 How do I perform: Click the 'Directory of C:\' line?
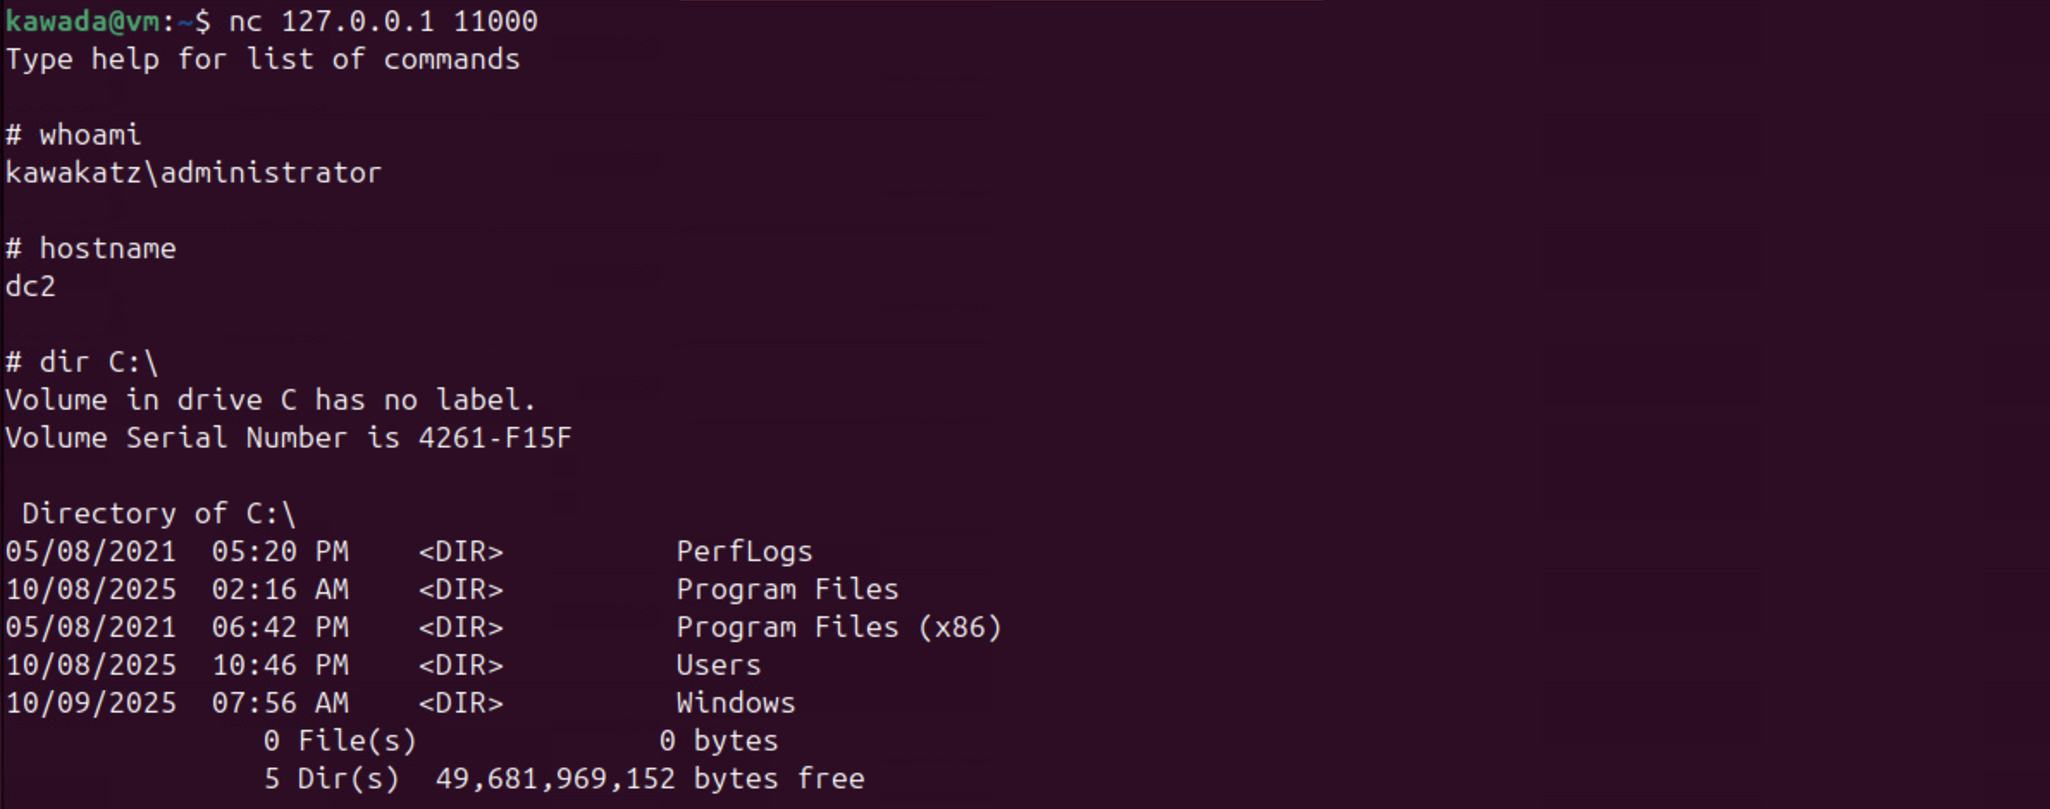[x=158, y=514]
